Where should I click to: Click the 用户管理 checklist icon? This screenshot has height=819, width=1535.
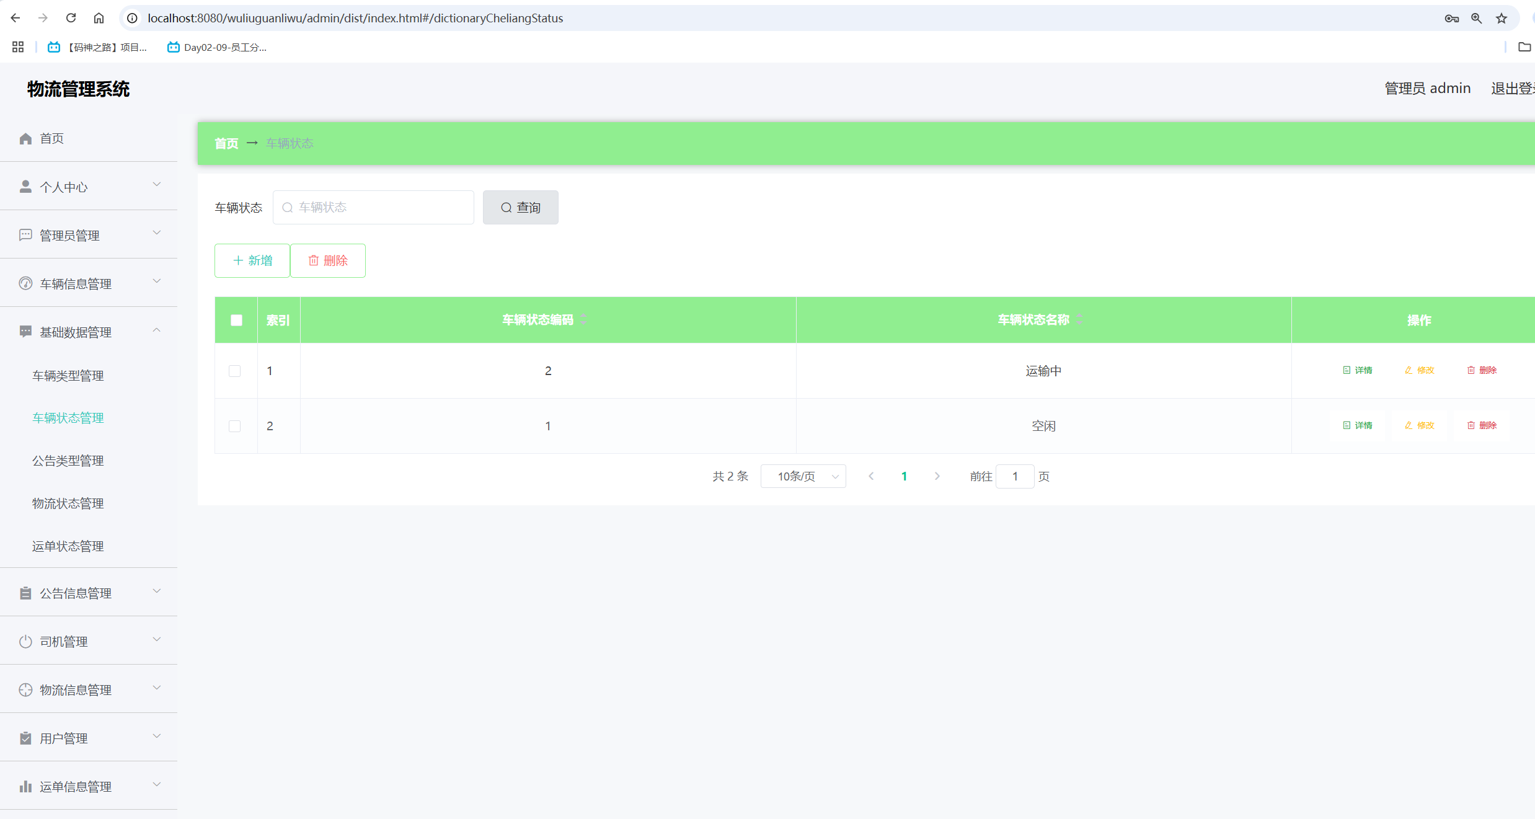pos(25,738)
